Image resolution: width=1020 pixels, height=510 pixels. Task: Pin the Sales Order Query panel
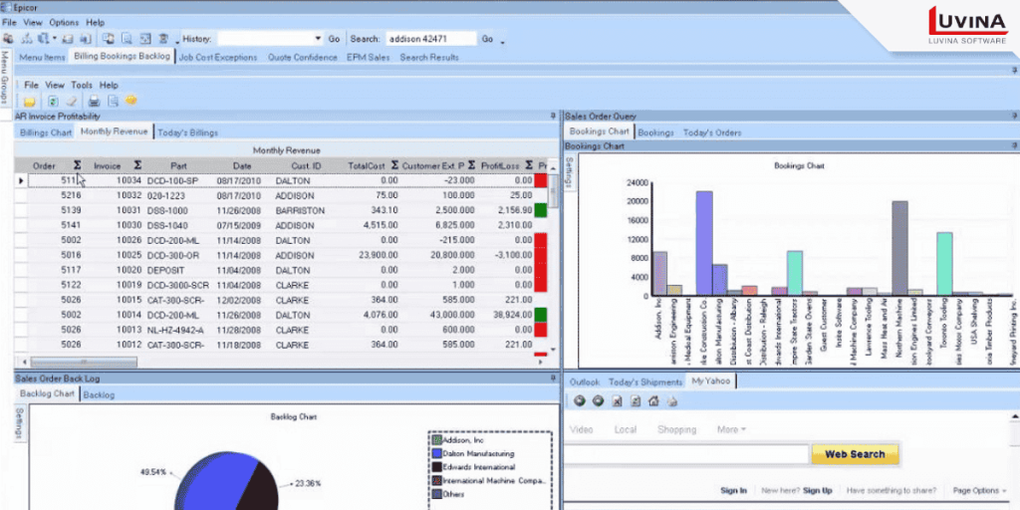pyautogui.click(x=1015, y=116)
